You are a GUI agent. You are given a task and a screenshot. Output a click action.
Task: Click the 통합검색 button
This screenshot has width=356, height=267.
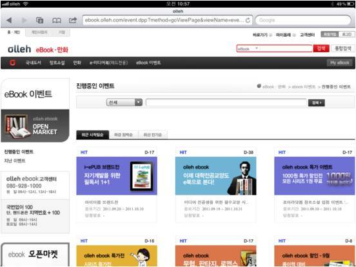(343, 48)
